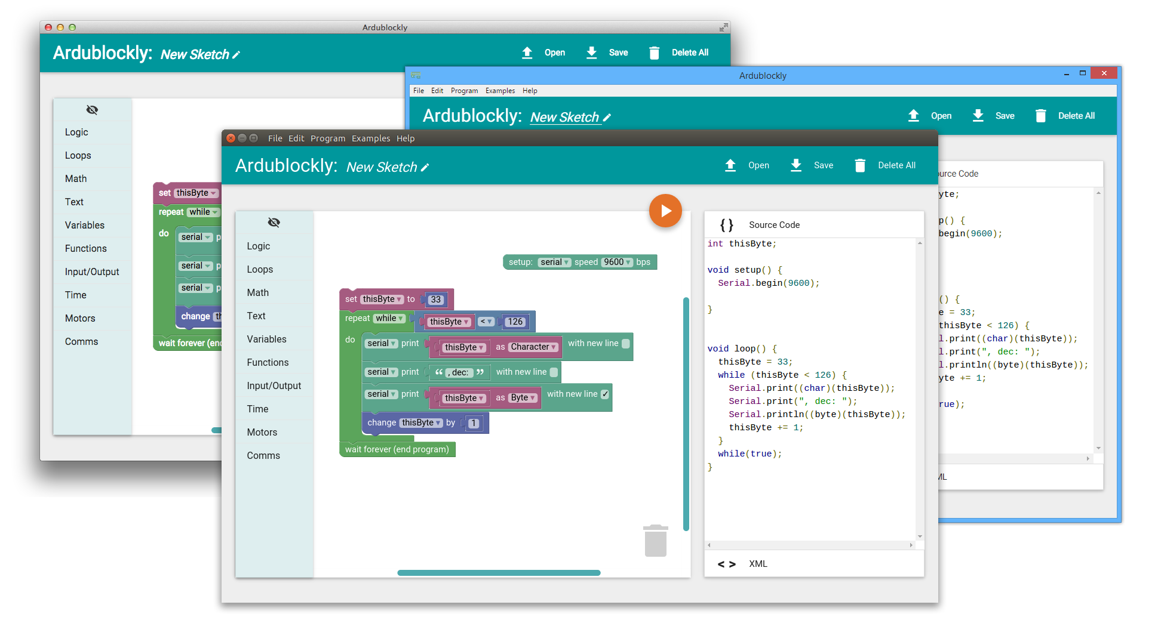Click Open button in the macOS window

pos(554,53)
